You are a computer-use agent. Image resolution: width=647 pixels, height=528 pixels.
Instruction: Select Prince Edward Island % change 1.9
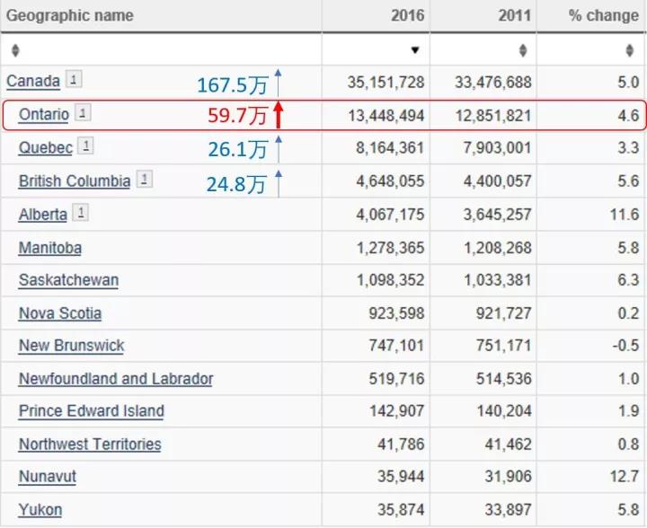click(x=629, y=411)
